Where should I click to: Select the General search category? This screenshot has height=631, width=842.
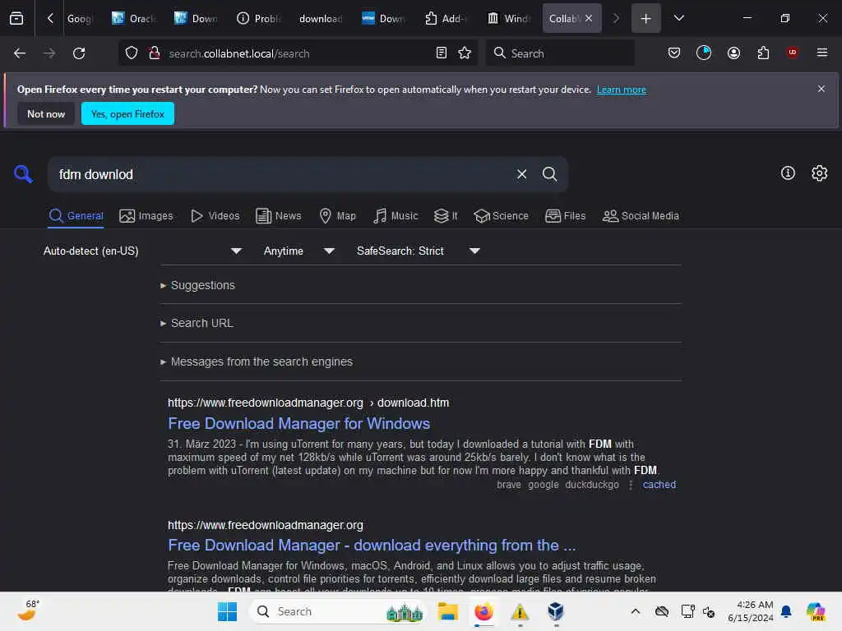pos(76,216)
